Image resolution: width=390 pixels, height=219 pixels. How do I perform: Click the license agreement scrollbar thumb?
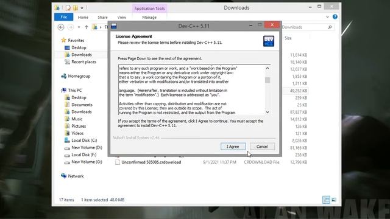tap(268, 80)
